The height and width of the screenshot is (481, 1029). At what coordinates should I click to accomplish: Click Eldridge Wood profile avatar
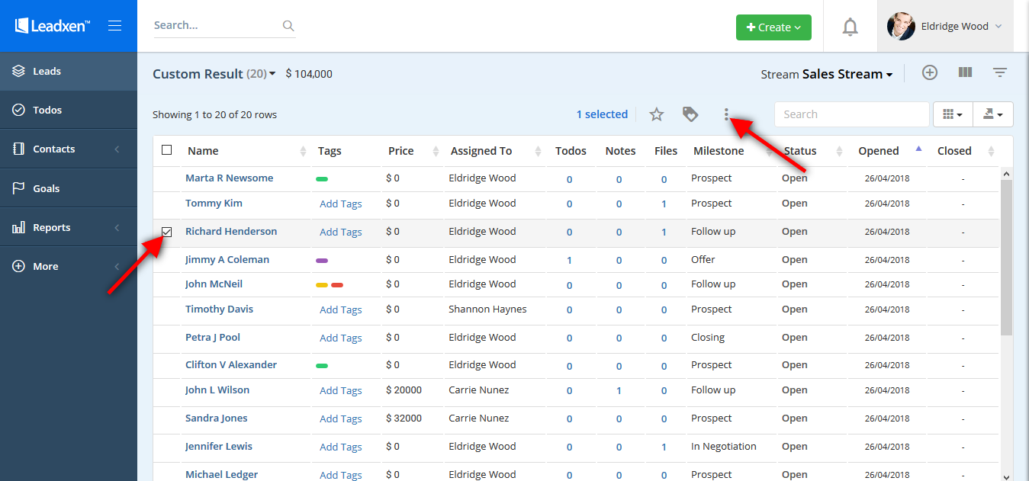point(901,26)
